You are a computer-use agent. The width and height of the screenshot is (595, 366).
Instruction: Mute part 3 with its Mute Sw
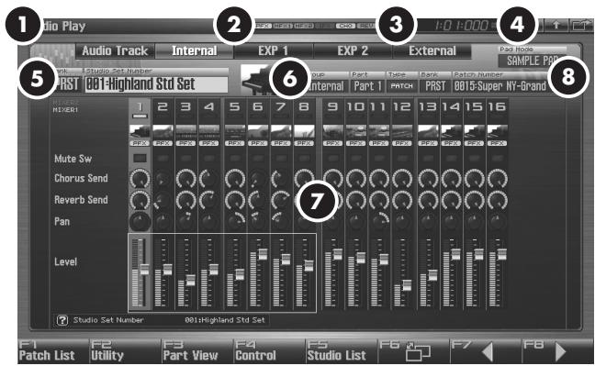click(185, 158)
